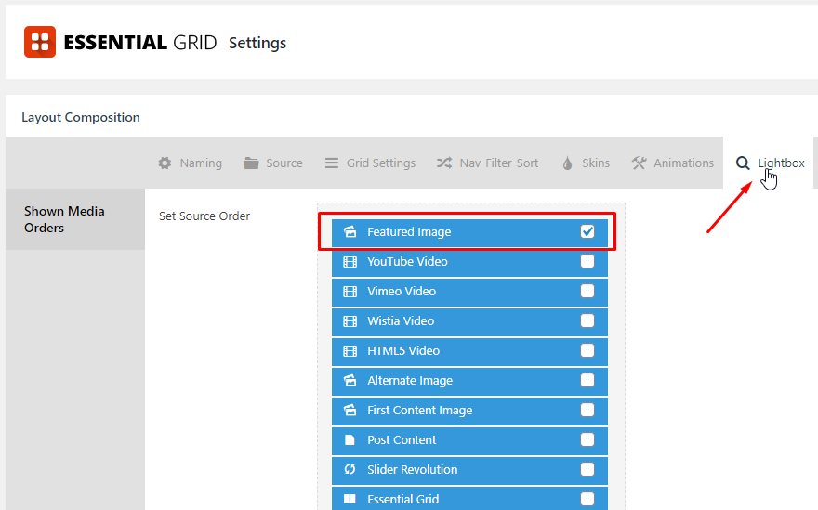Check the Alternate Image checkbox
The image size is (818, 510).
[587, 380]
